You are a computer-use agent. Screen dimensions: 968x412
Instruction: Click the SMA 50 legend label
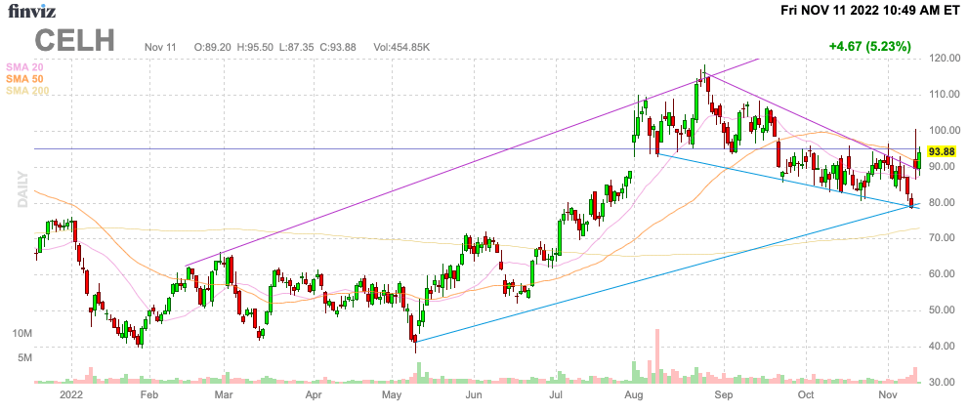click(x=23, y=79)
